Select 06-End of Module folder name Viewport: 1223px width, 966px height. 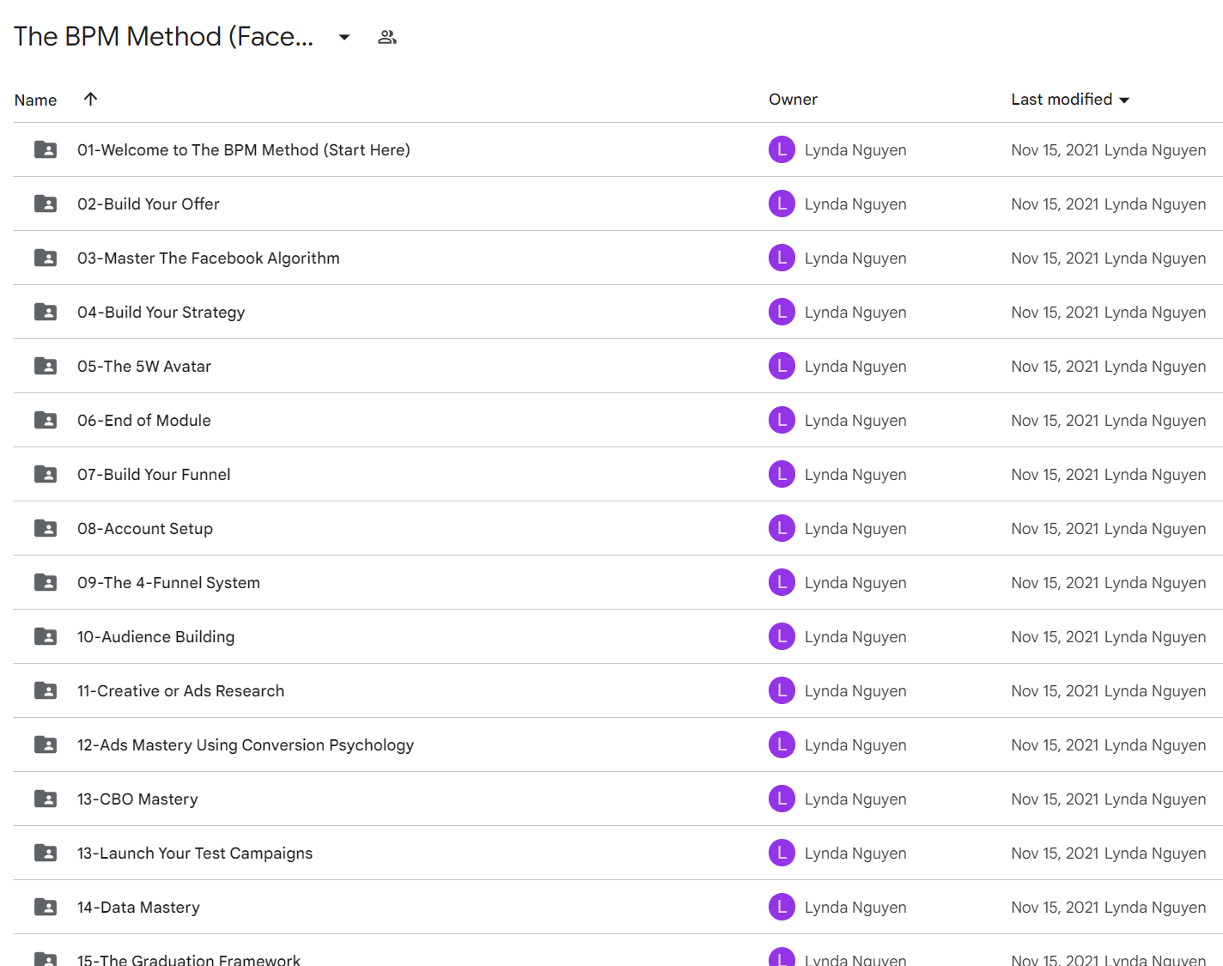144,420
